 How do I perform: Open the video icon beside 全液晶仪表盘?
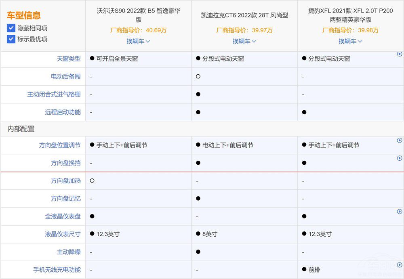400,212
